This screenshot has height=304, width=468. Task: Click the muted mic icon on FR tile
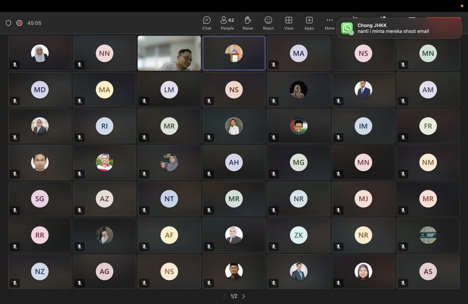pyautogui.click(x=403, y=137)
